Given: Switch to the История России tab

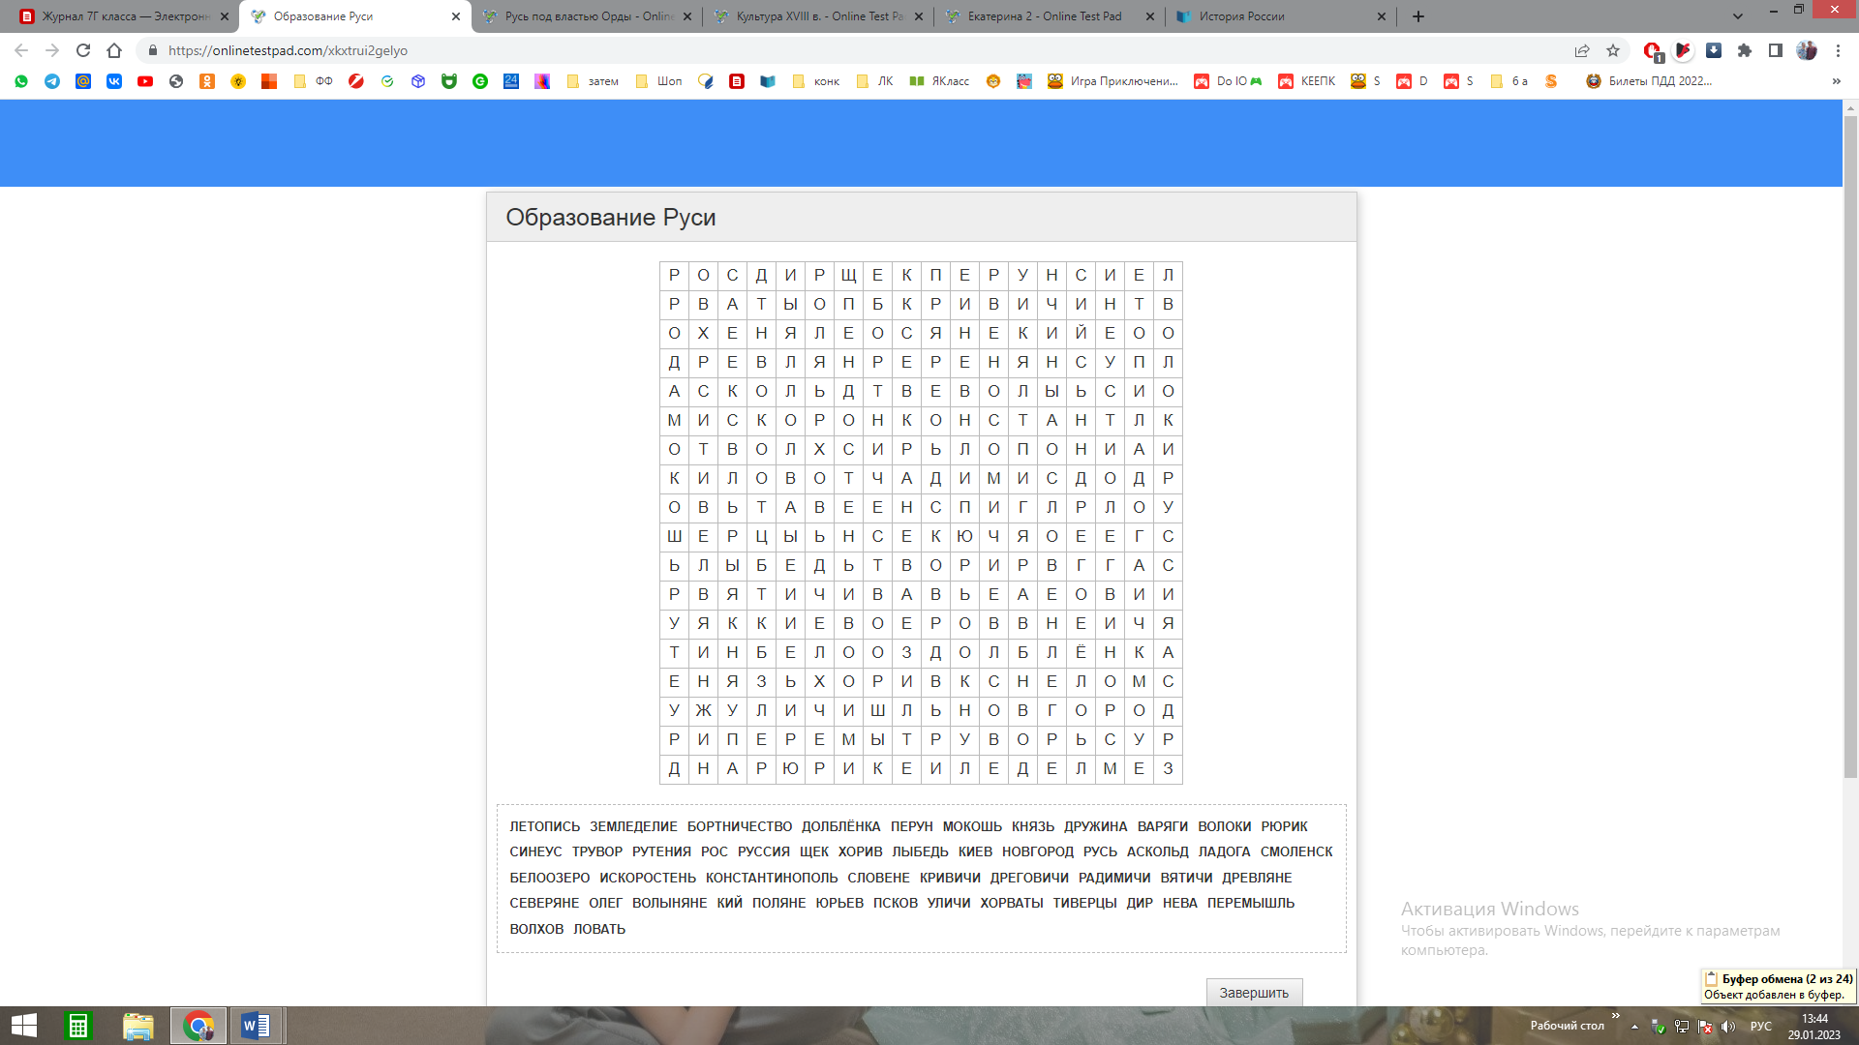Looking at the screenshot, I should pos(1282,16).
